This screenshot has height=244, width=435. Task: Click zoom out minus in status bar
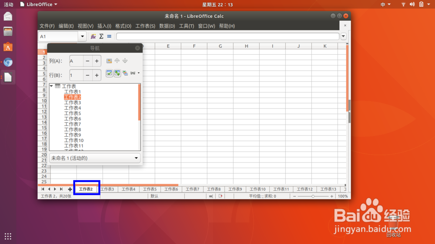pyautogui.click(x=294, y=196)
